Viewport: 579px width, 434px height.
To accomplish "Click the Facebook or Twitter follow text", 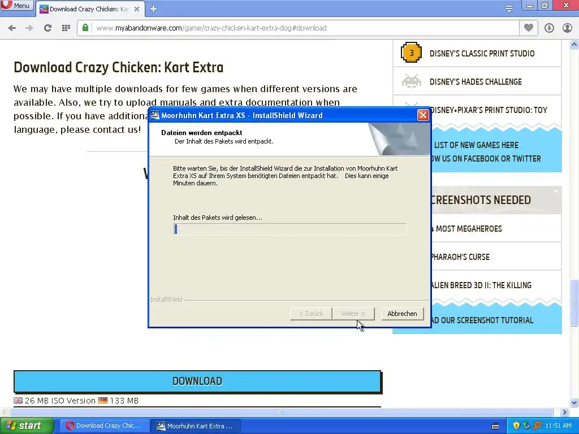I will (x=486, y=159).
